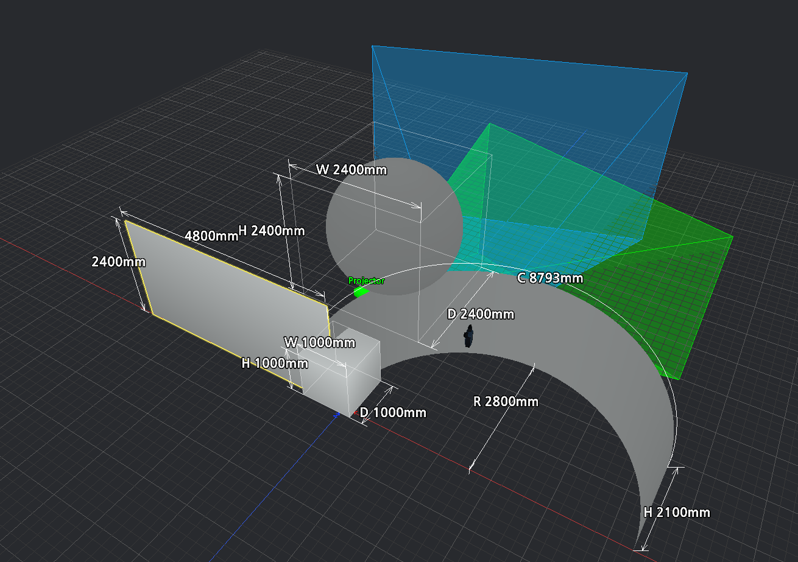Click the human figure model
This screenshot has width=798, height=562.
click(x=469, y=336)
